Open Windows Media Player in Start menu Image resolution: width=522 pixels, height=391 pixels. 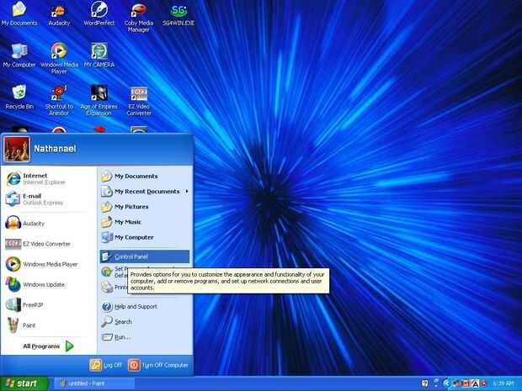(50, 264)
